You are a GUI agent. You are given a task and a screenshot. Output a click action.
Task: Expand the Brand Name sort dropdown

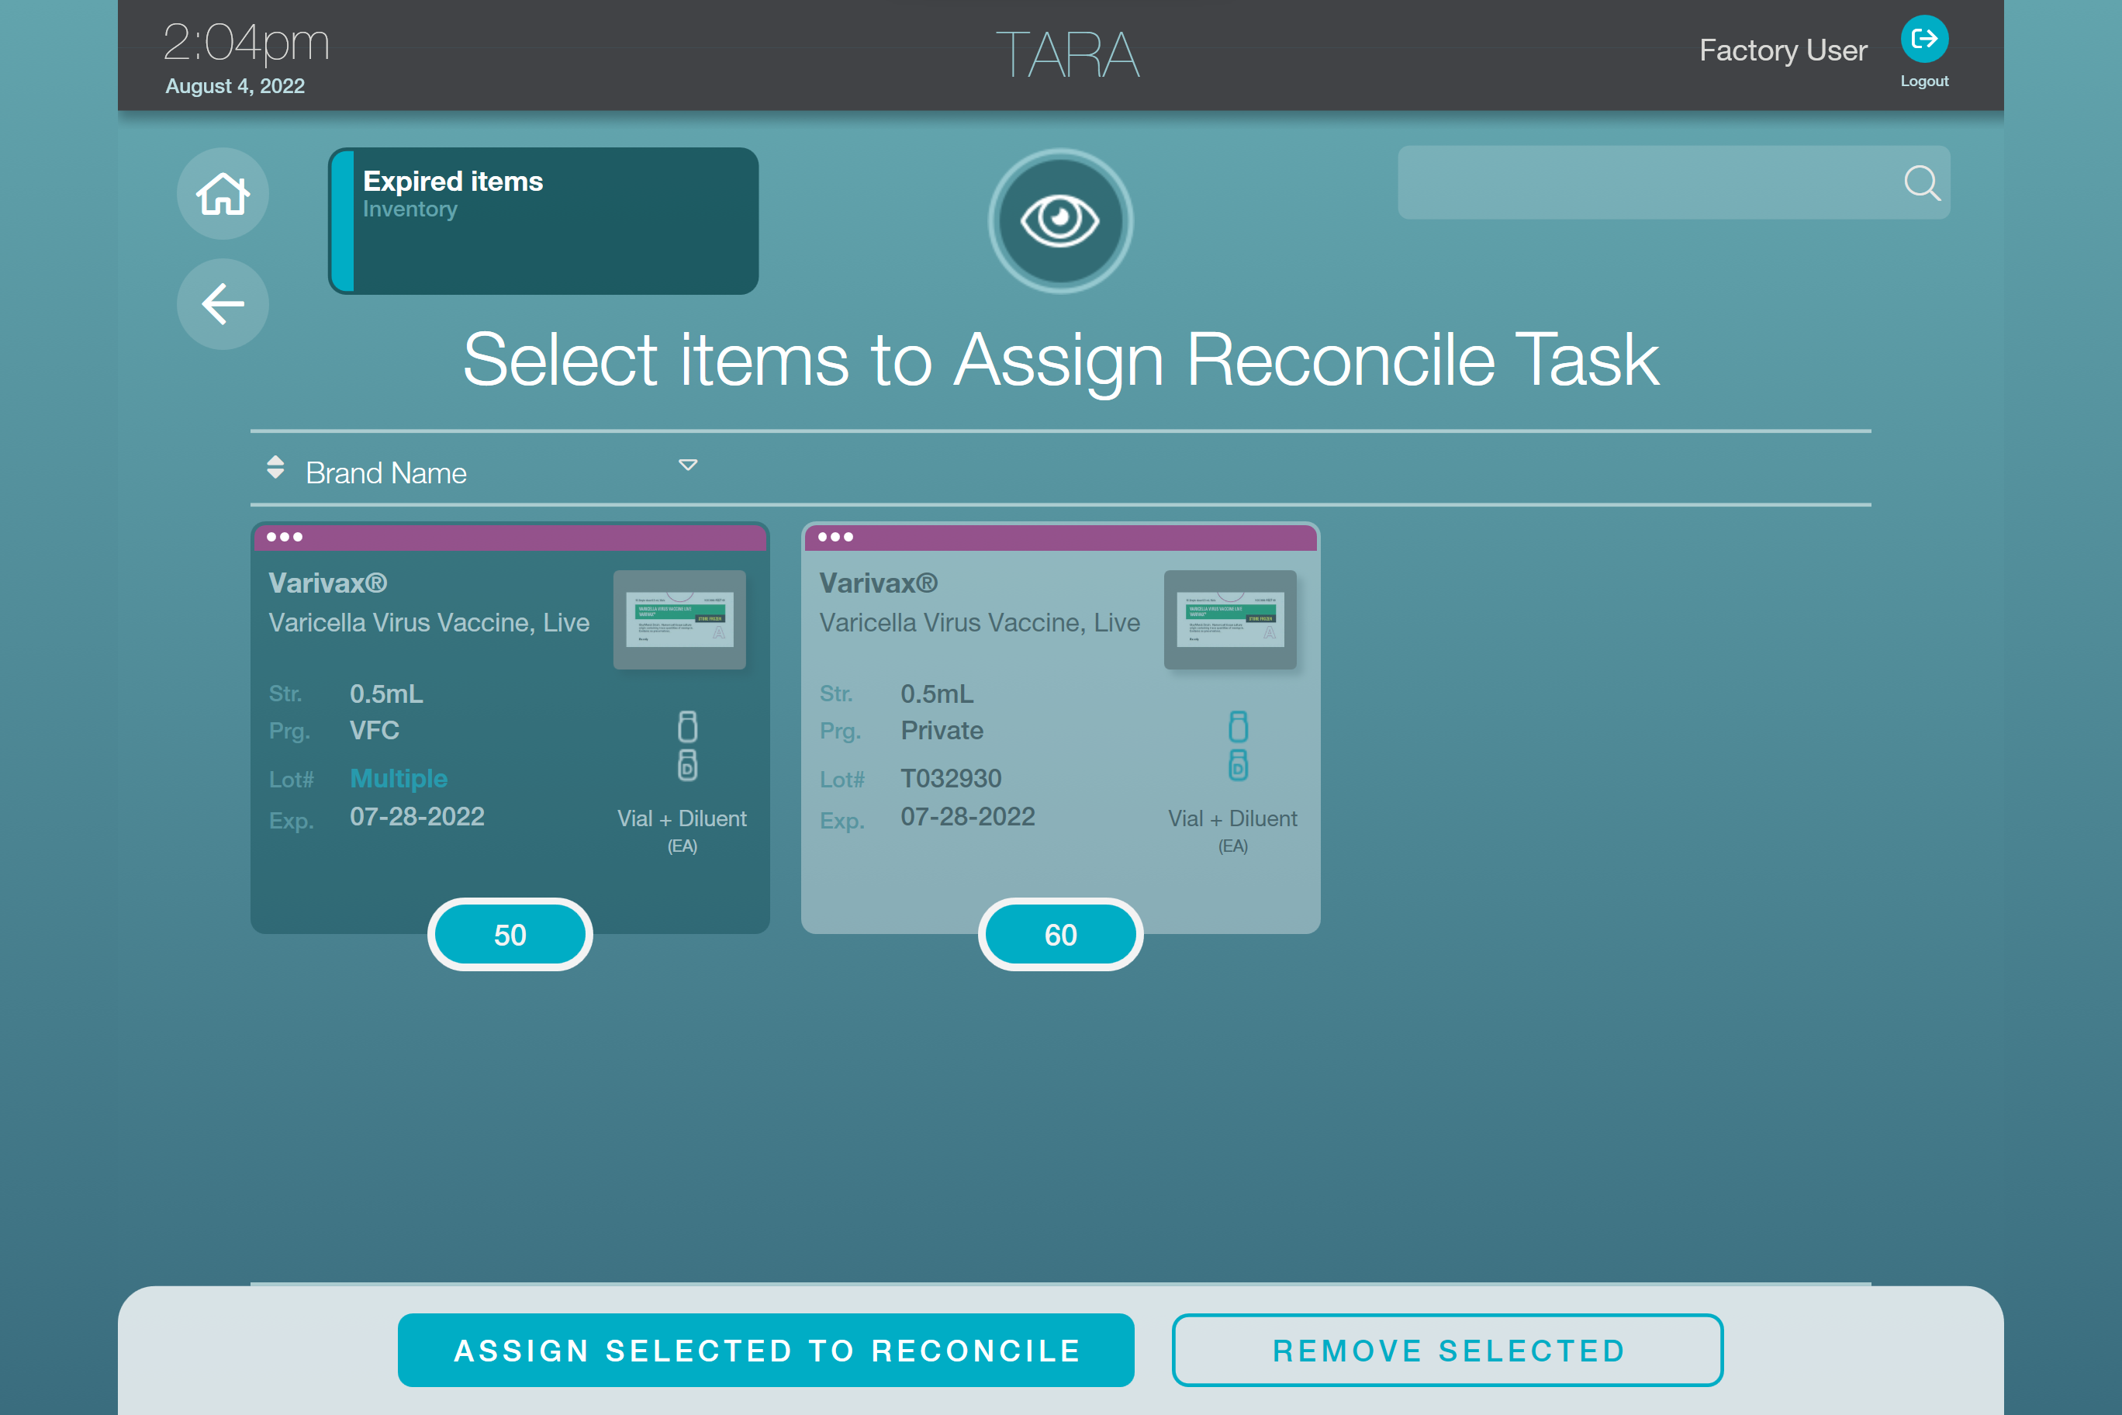[x=687, y=465]
